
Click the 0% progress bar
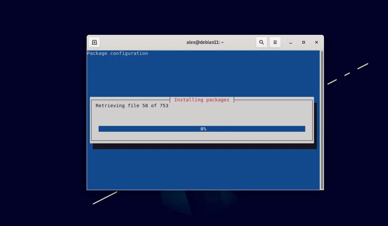click(x=202, y=129)
